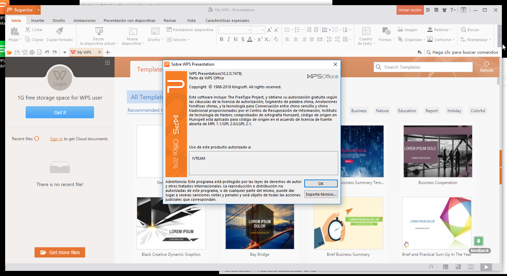
Task: Click the green download feedback icon
Action: point(479,241)
